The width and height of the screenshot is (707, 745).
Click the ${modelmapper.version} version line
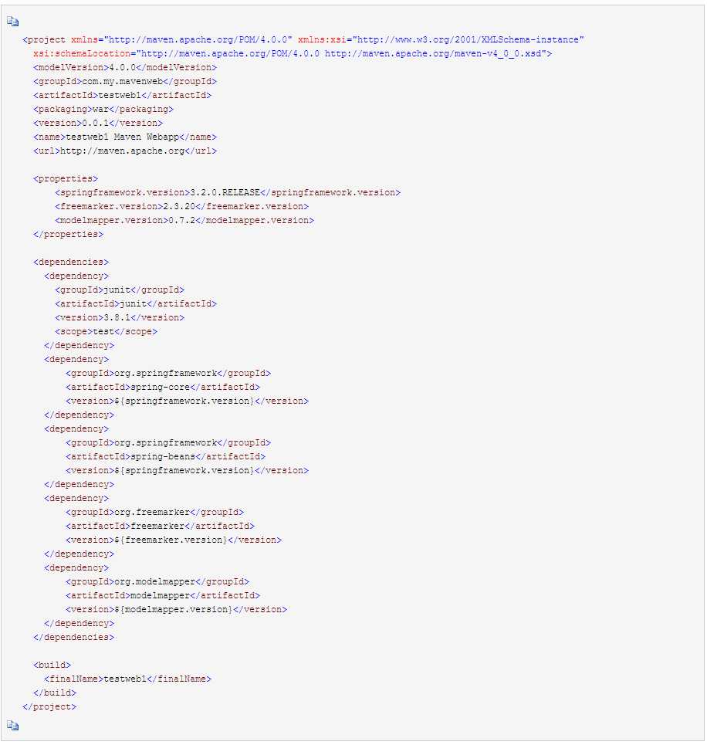[x=176, y=610]
